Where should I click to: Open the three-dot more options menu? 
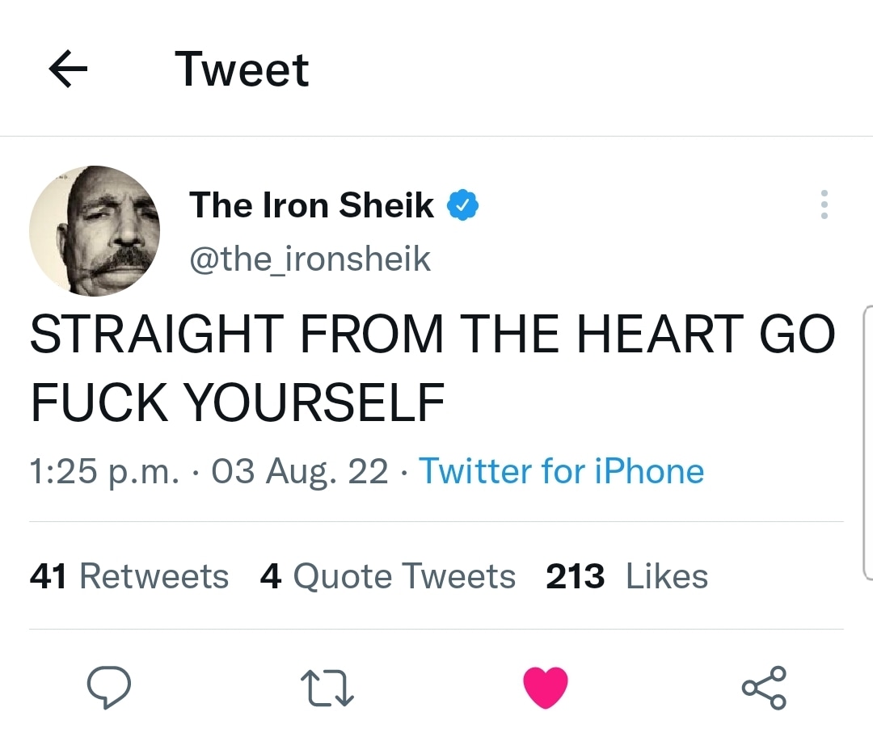click(824, 205)
